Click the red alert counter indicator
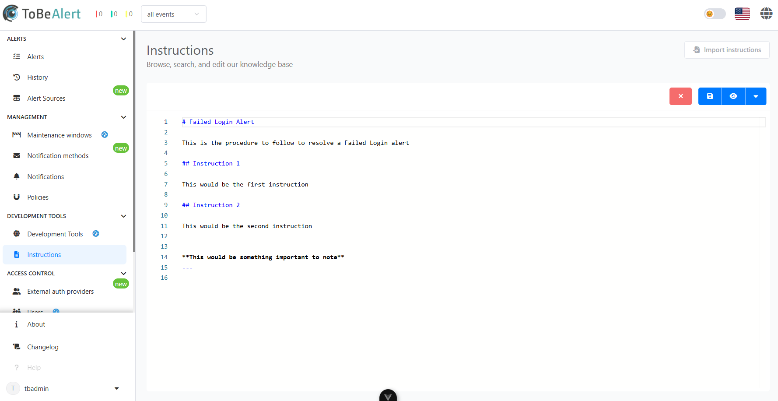Screen dimensions: 778x401 click(x=99, y=14)
